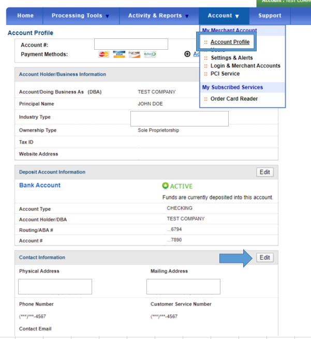Click the eCheck payment icon

pyautogui.click(x=150, y=54)
